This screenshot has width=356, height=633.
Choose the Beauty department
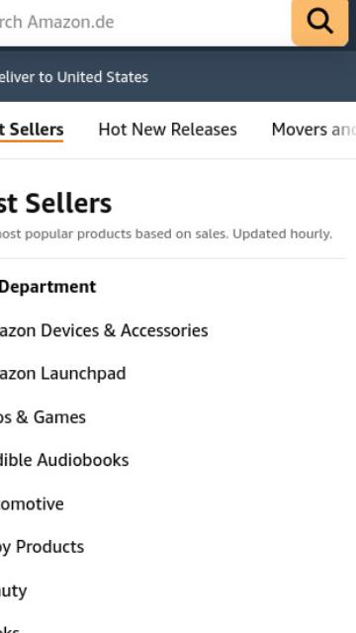click(13, 590)
